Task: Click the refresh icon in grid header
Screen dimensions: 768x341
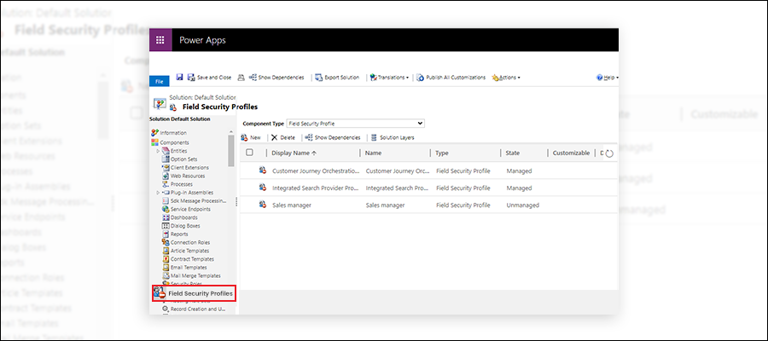Action: 609,153
